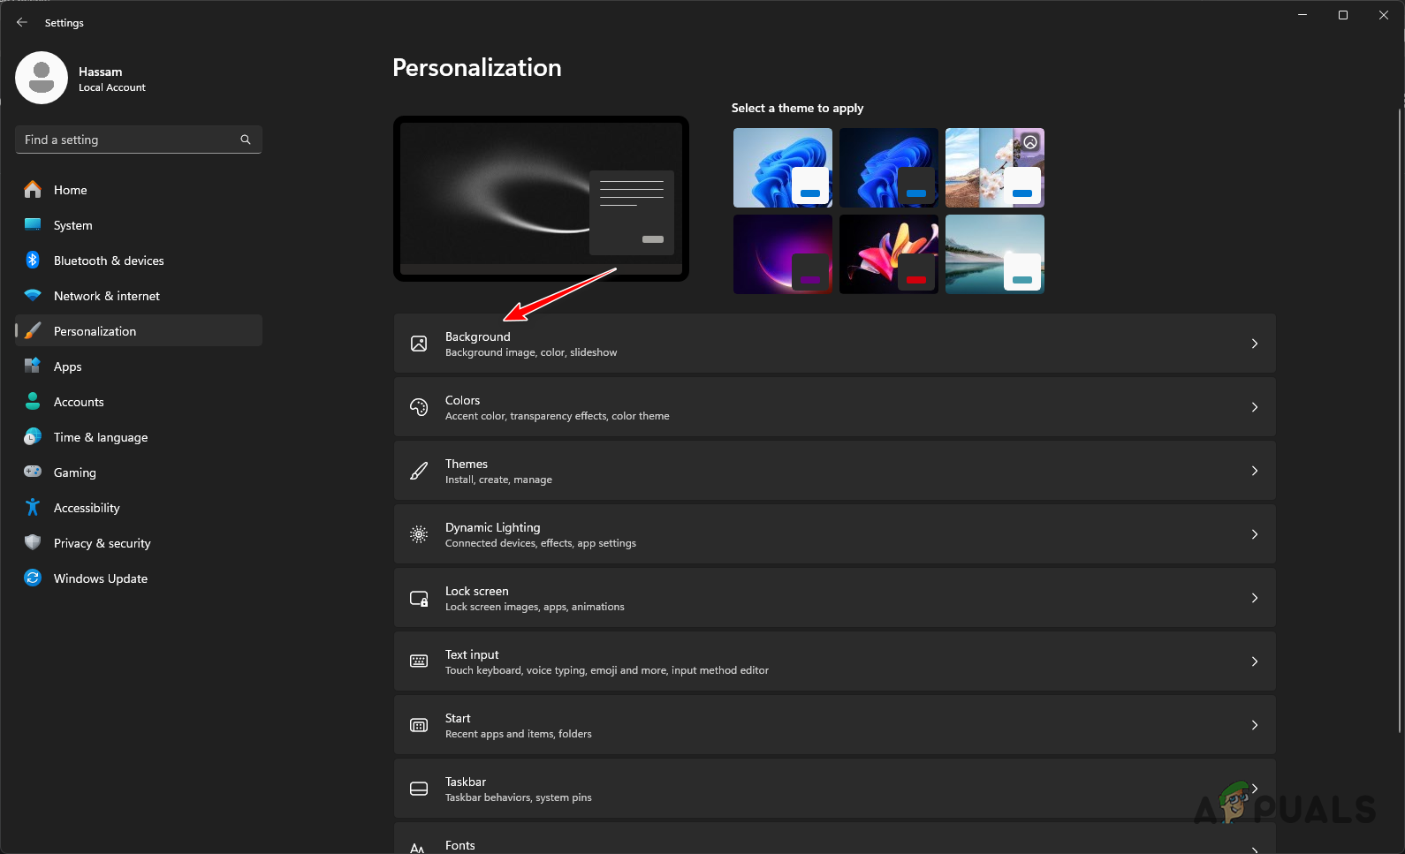Open Accounts settings
The image size is (1405, 854).
tap(139, 402)
